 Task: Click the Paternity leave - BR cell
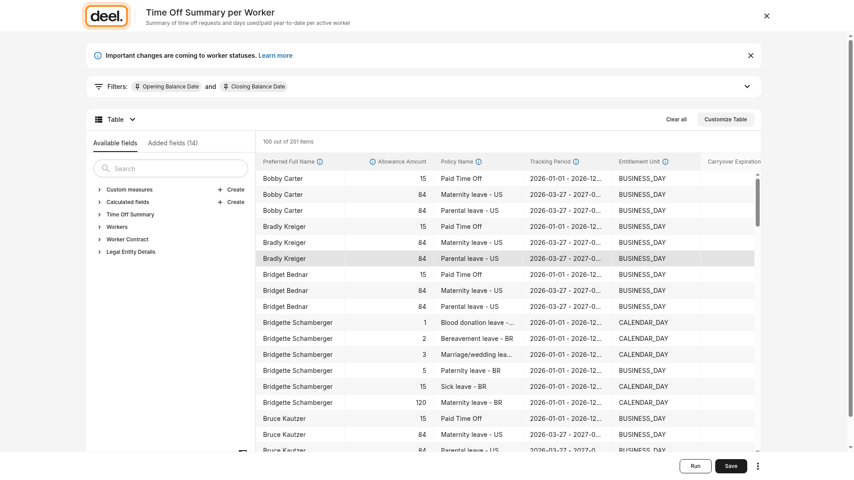point(478,371)
